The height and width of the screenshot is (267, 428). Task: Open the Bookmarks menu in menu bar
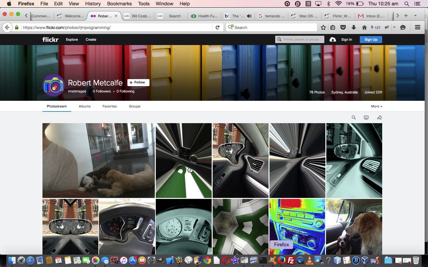point(119,4)
